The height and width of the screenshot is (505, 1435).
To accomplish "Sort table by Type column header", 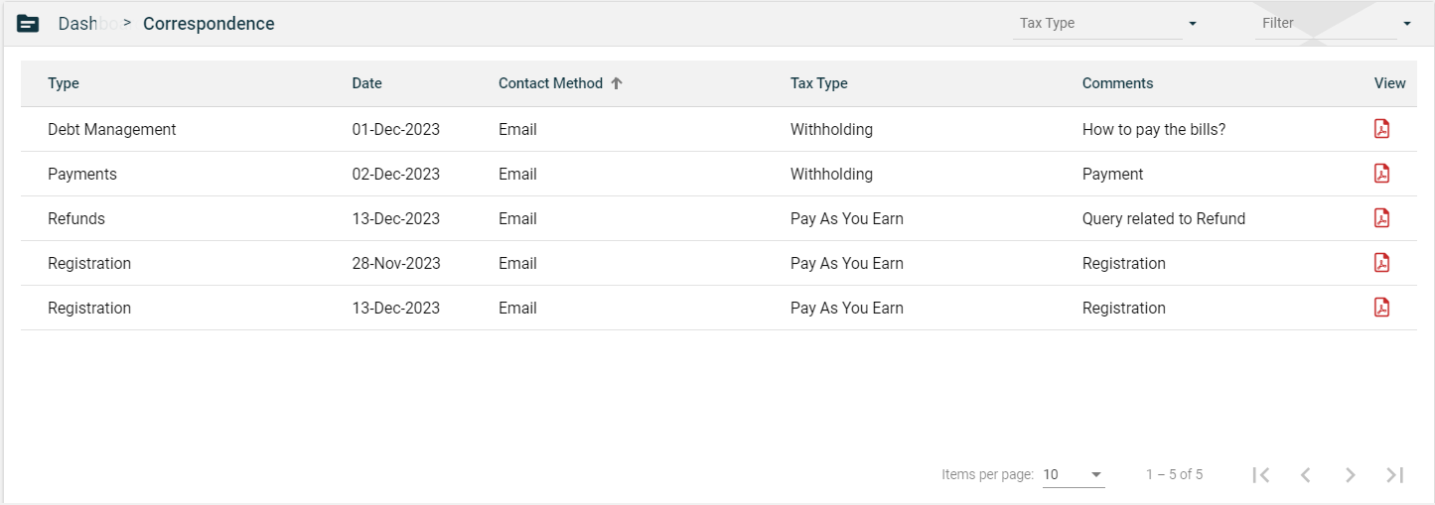I will pos(64,83).
